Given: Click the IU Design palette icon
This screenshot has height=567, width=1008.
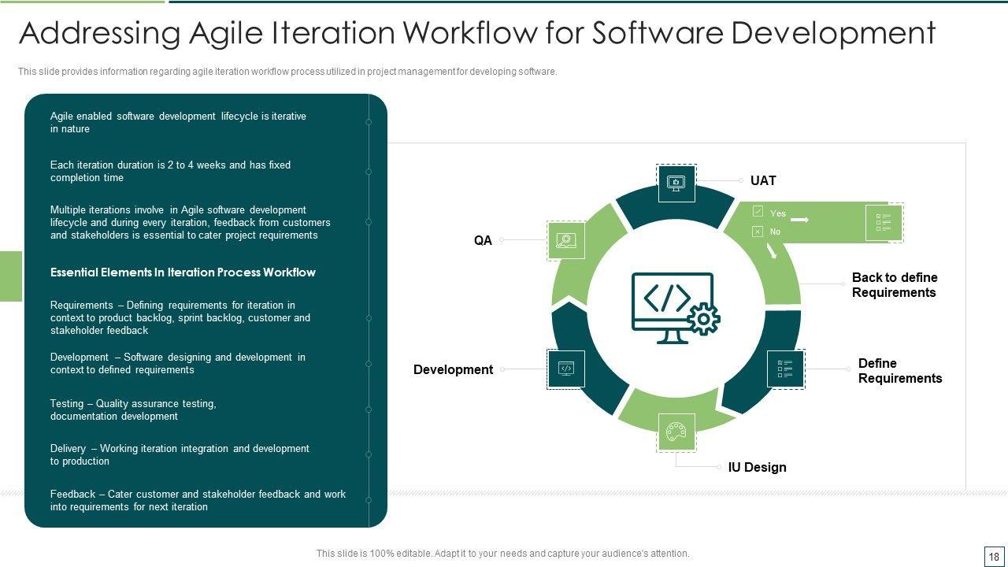Looking at the screenshot, I should pos(676,432).
